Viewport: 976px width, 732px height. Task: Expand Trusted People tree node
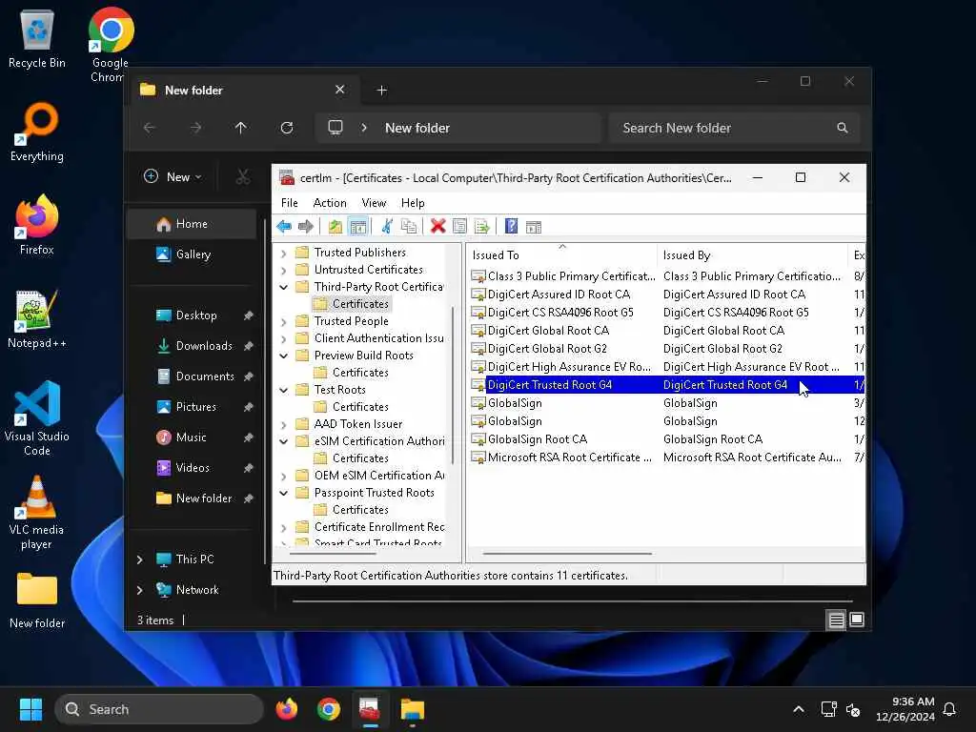284,322
